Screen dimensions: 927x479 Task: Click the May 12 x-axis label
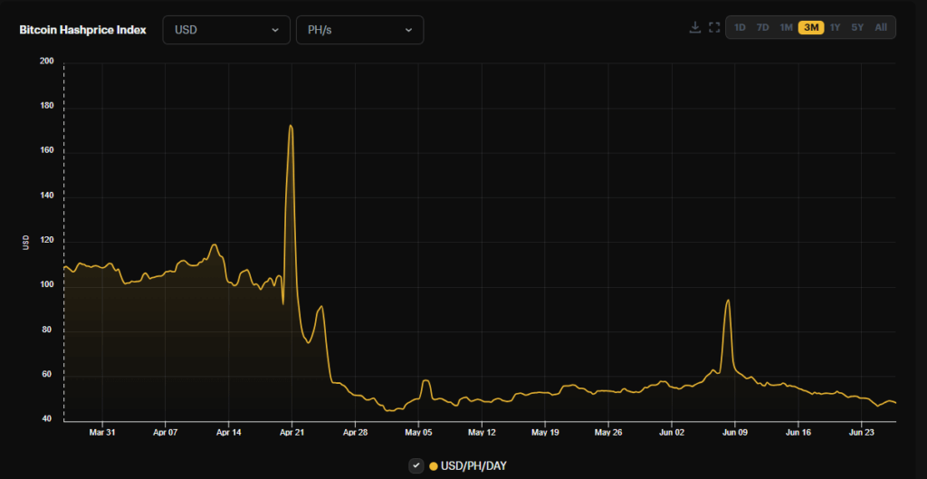coord(482,432)
